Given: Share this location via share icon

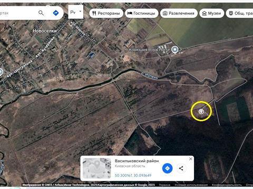Looking at the screenshot, I should [181, 169].
